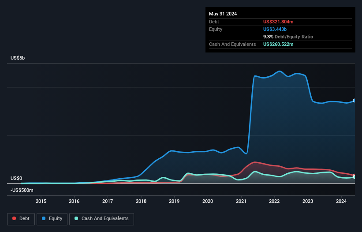362x232 pixels.
Task: Click the Equity label in tooltip
Action: coord(216,29)
